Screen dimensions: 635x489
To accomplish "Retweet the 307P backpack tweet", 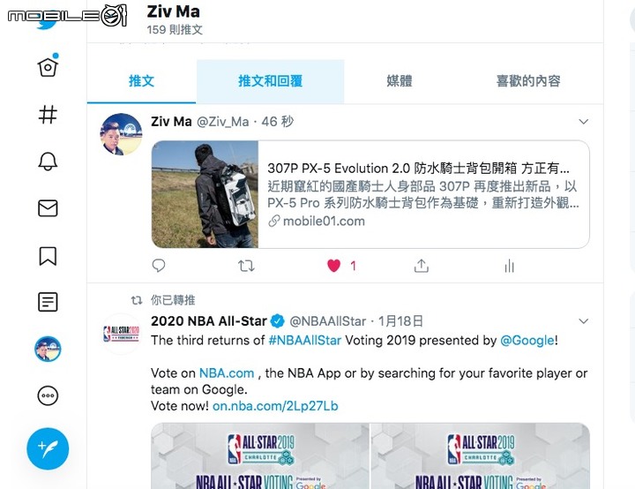I will tap(246, 266).
